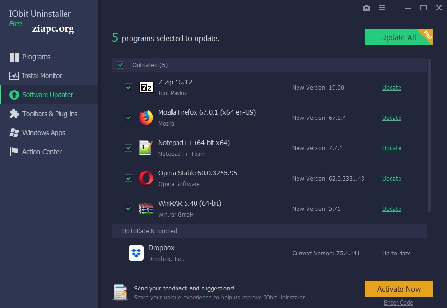Screen dimensions: 447x308
Task: Uncheck the WinRAR 5.40 checkbox
Action: tap(129, 208)
